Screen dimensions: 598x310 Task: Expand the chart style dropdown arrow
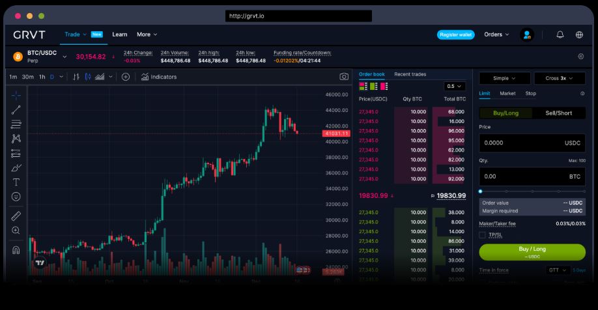click(x=111, y=77)
